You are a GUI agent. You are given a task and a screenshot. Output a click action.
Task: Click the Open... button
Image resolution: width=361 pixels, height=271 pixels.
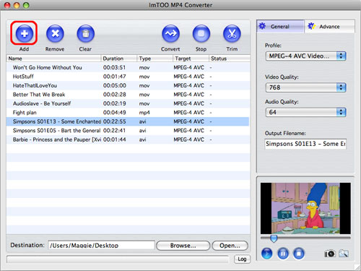230,246
